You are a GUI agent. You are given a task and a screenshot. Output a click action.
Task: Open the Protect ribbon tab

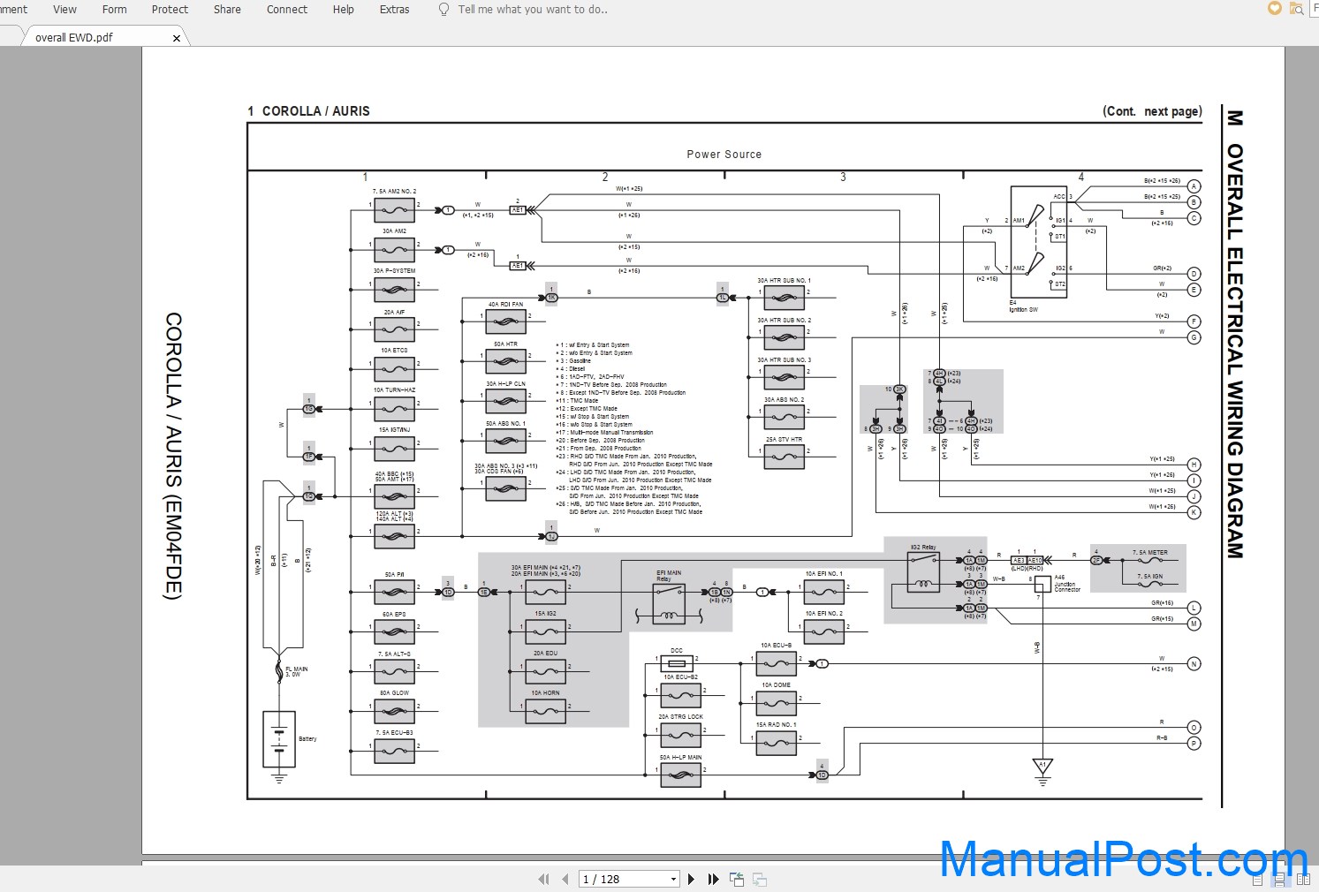coord(170,10)
